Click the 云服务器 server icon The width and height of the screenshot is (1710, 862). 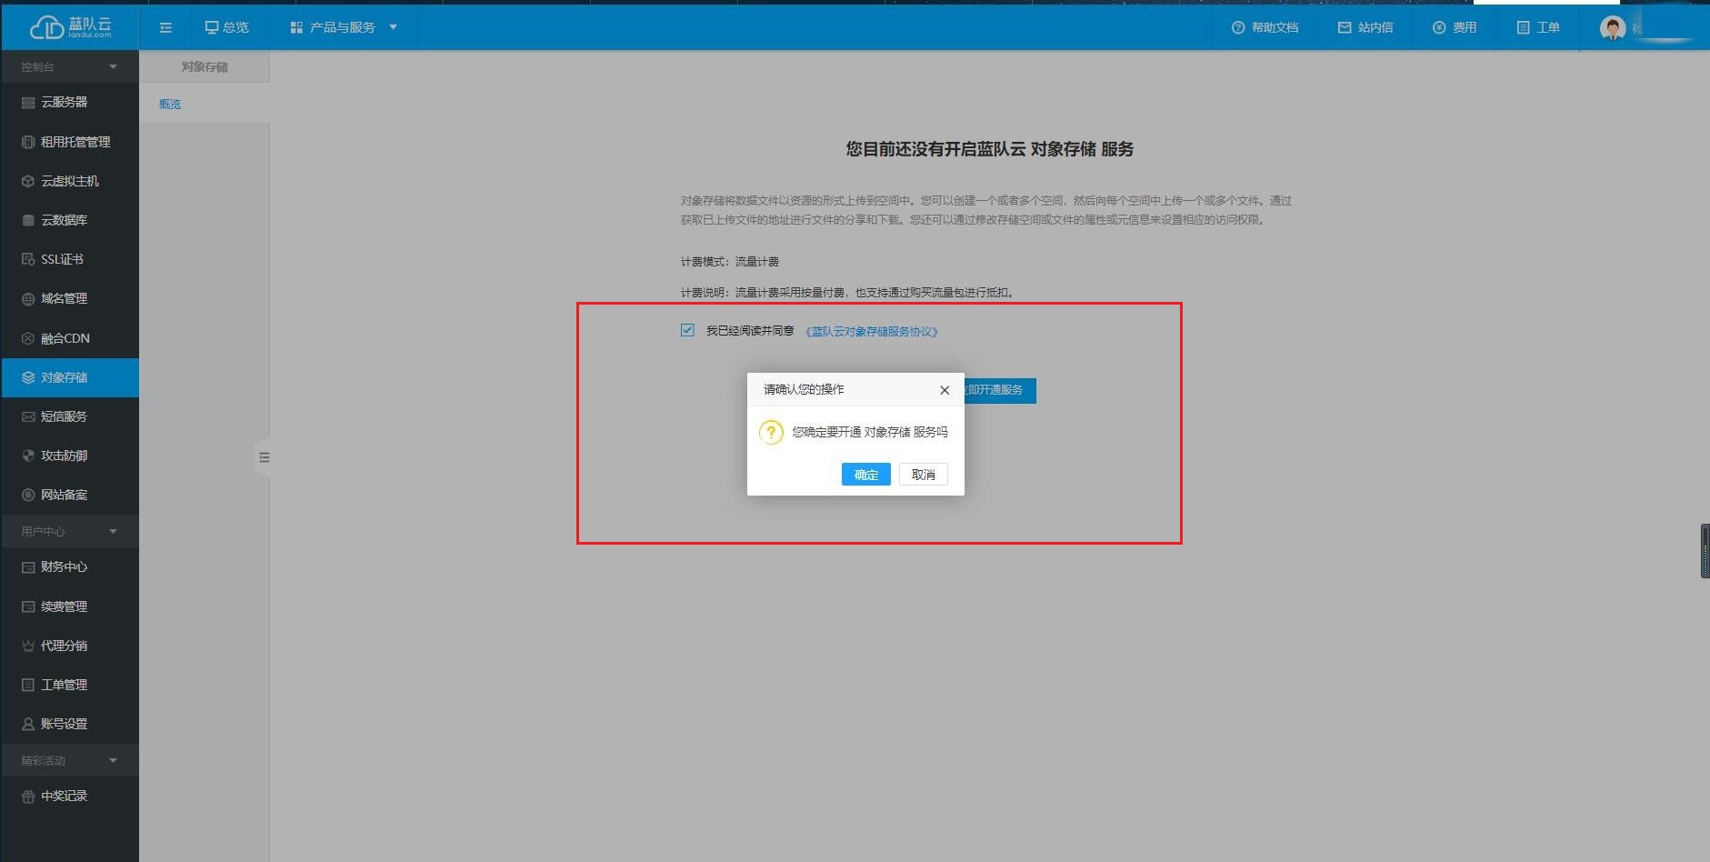[x=28, y=103]
